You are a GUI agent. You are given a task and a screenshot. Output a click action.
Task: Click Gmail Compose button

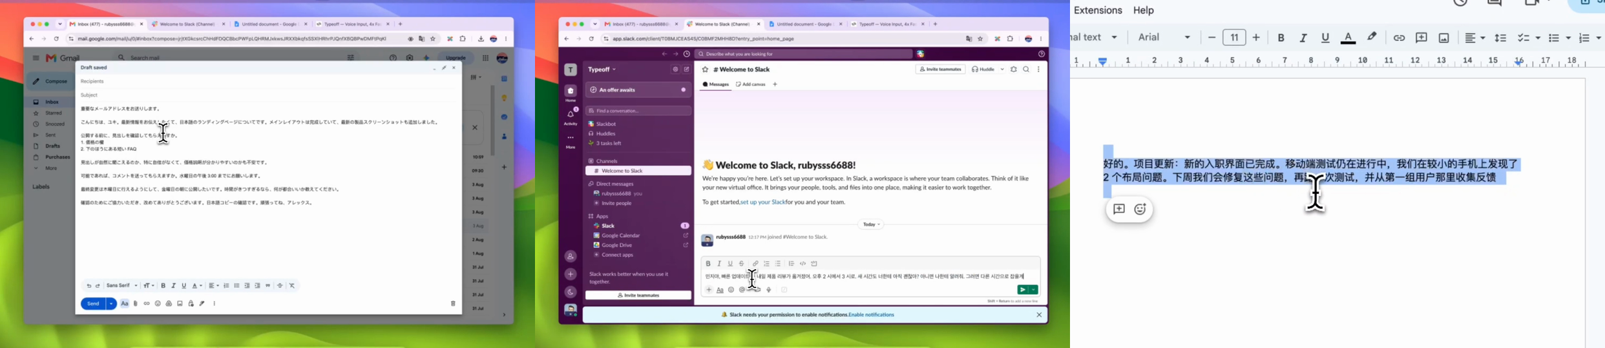click(51, 81)
